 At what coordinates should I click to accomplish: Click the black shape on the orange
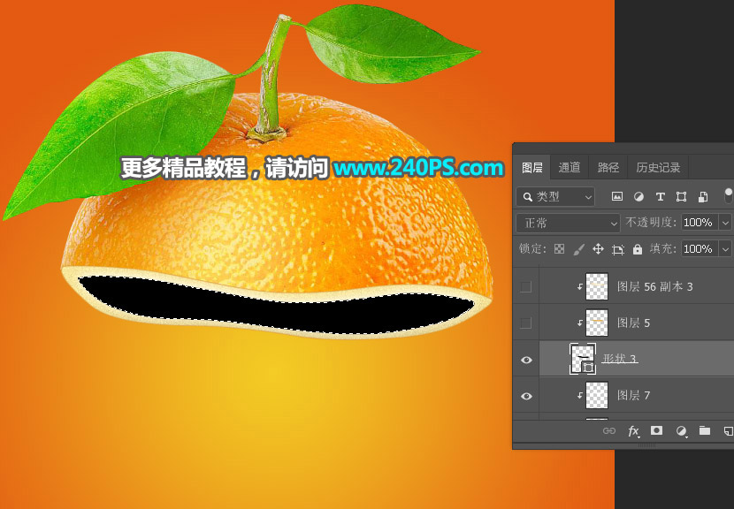276,306
